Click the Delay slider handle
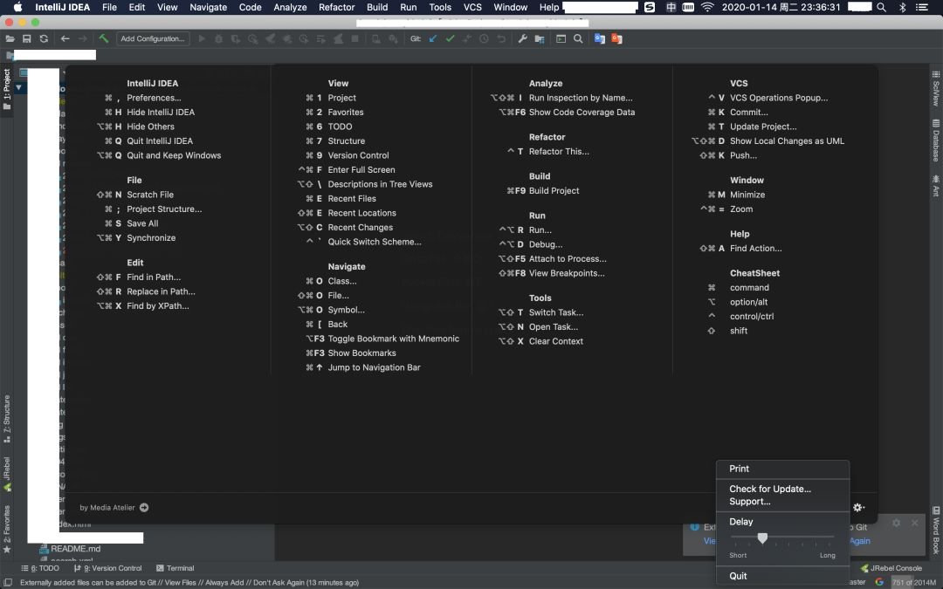 (x=762, y=538)
